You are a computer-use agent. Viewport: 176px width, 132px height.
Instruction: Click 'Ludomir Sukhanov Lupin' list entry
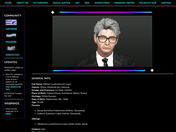tap(59, 114)
